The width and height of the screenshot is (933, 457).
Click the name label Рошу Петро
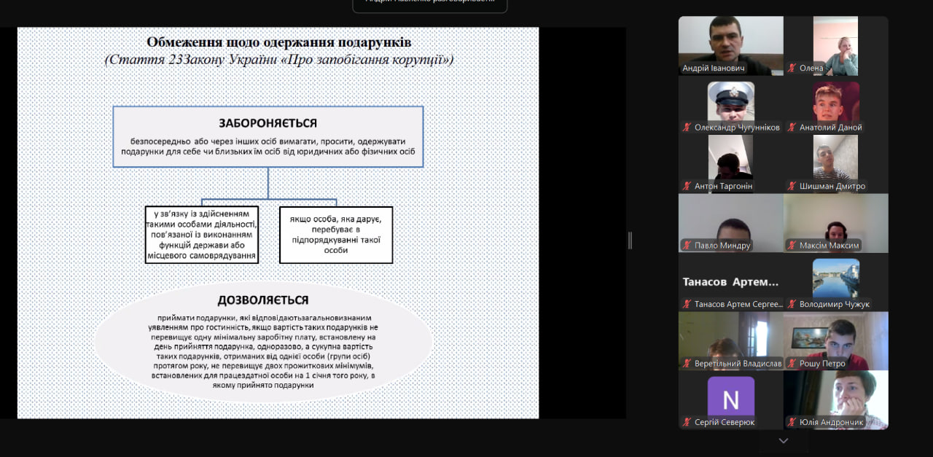pos(822,364)
